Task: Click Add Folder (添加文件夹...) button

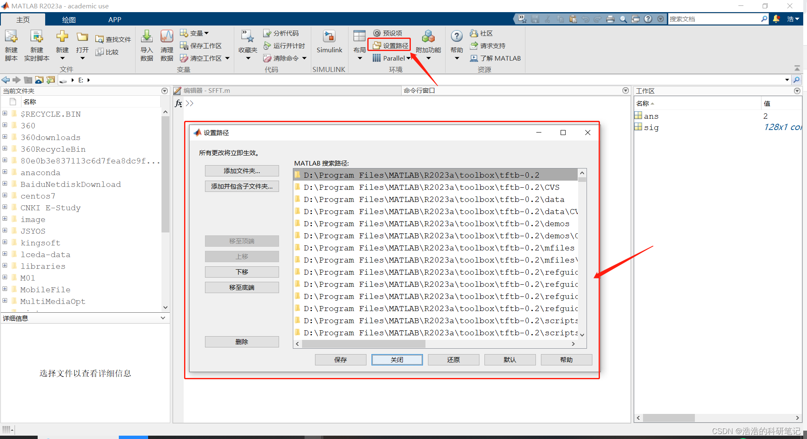Action: point(242,171)
